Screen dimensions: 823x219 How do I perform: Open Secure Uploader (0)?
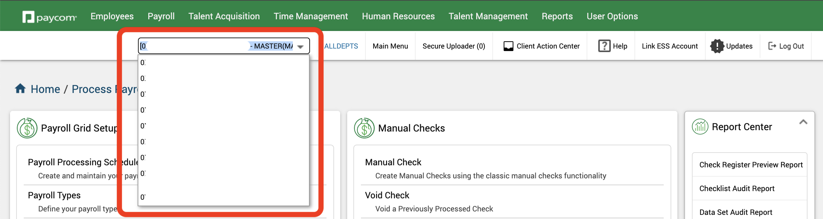pyautogui.click(x=453, y=46)
